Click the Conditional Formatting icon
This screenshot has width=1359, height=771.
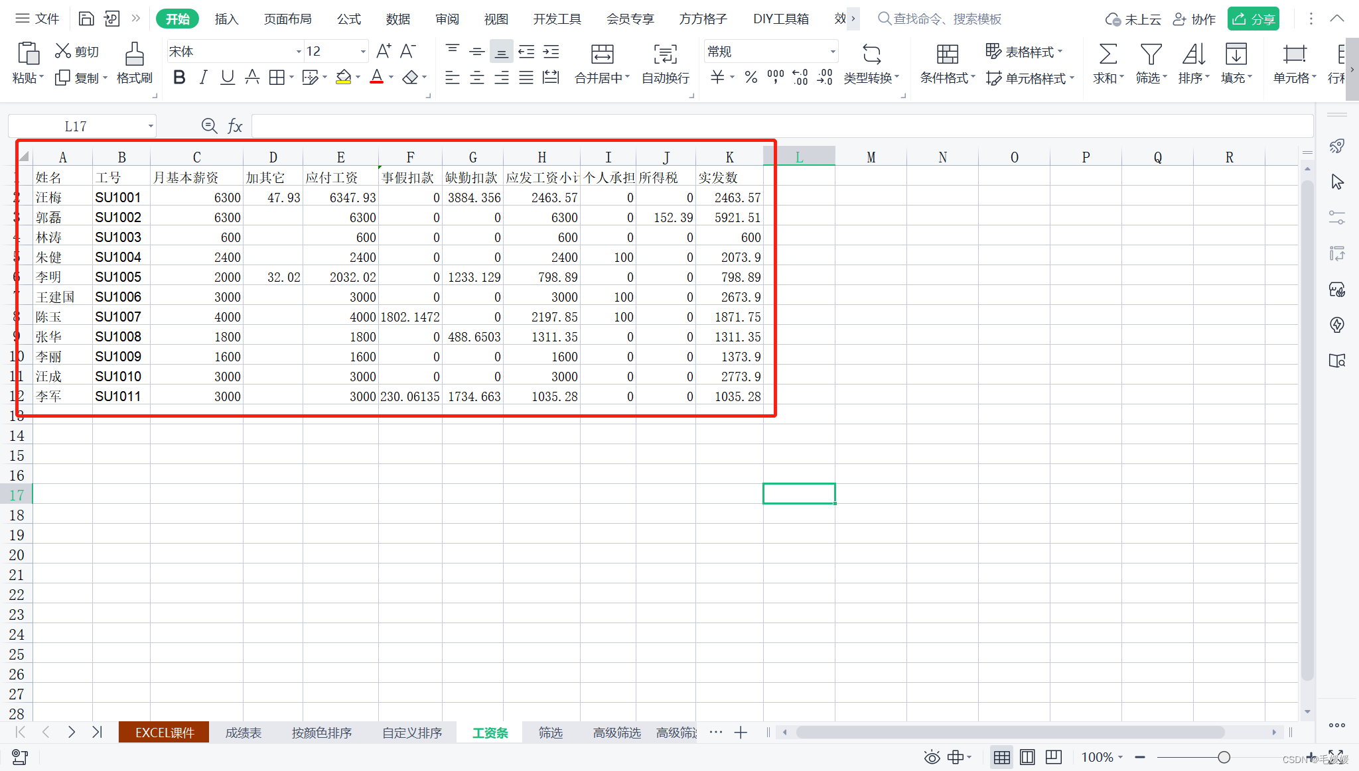[947, 54]
